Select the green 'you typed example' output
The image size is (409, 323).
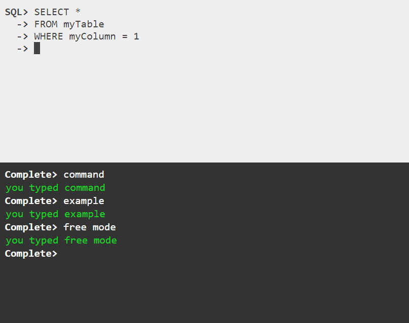tap(55, 214)
